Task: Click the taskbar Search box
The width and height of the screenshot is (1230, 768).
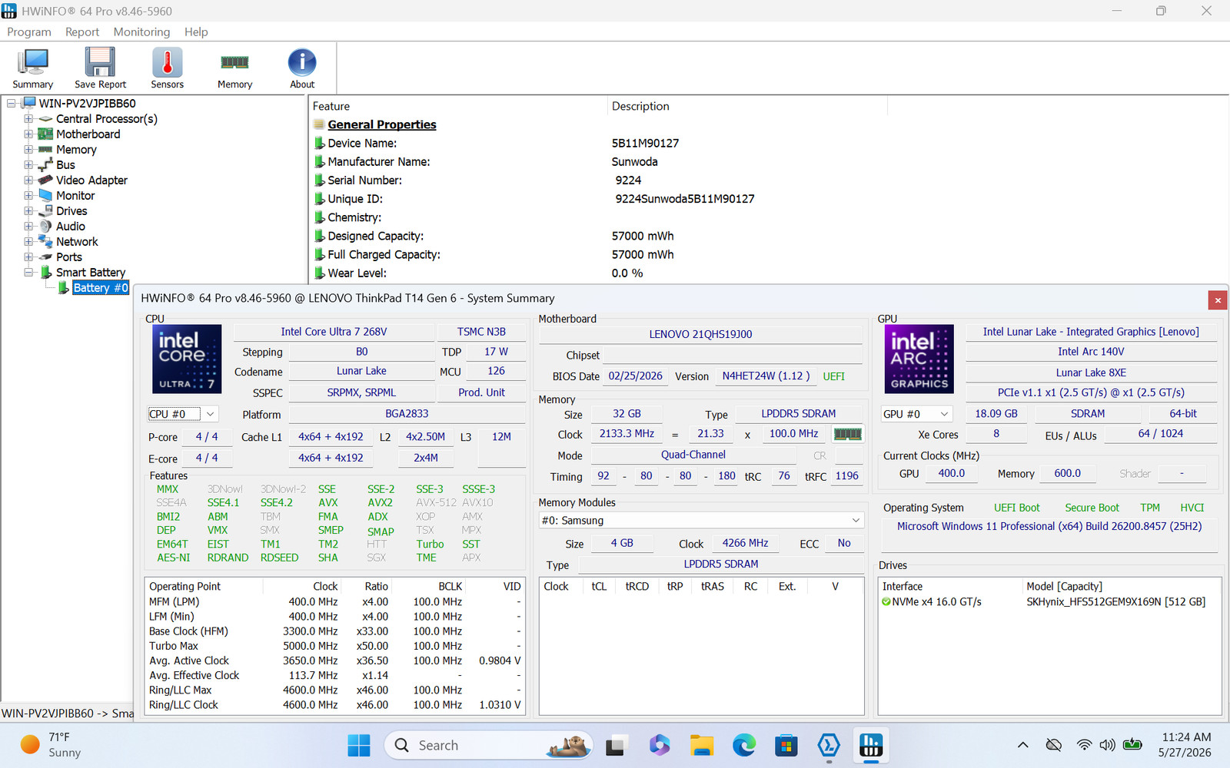Action: (x=489, y=745)
